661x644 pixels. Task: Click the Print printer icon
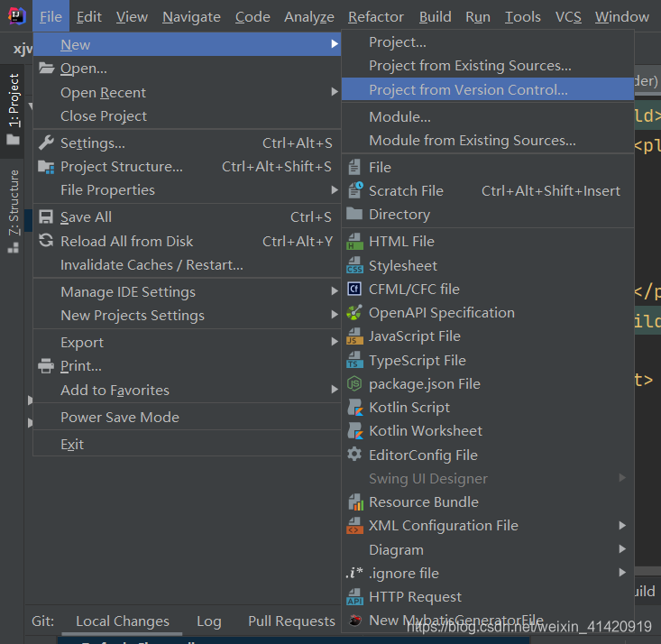pos(46,365)
